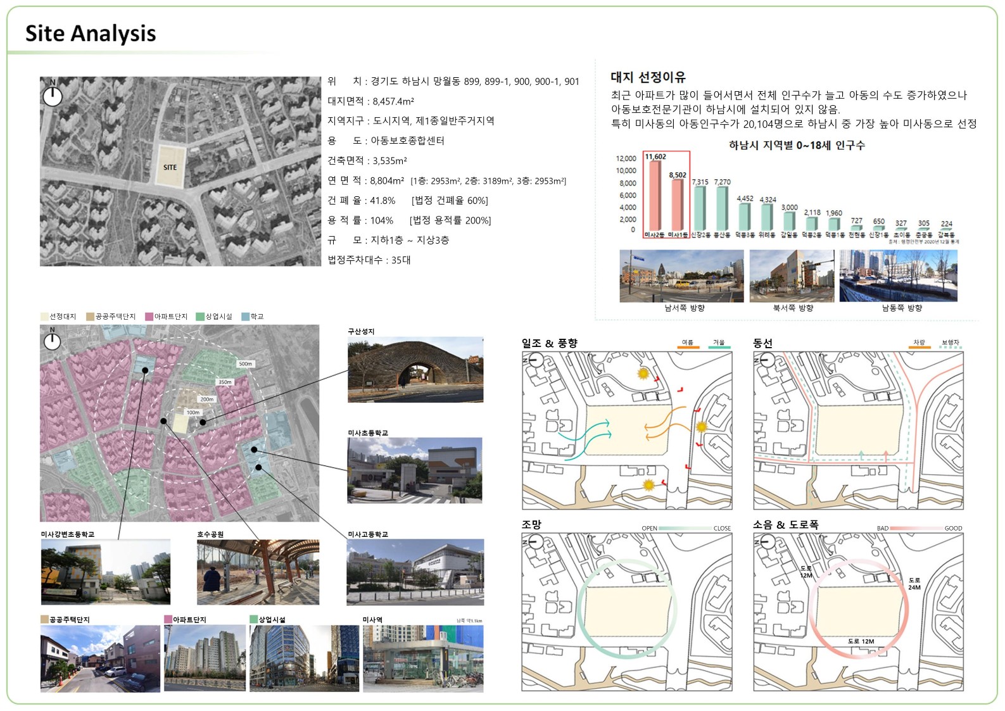1005x711 pixels.
Task: Click the 미사2동 bar labeled 11,602
Action: point(655,196)
